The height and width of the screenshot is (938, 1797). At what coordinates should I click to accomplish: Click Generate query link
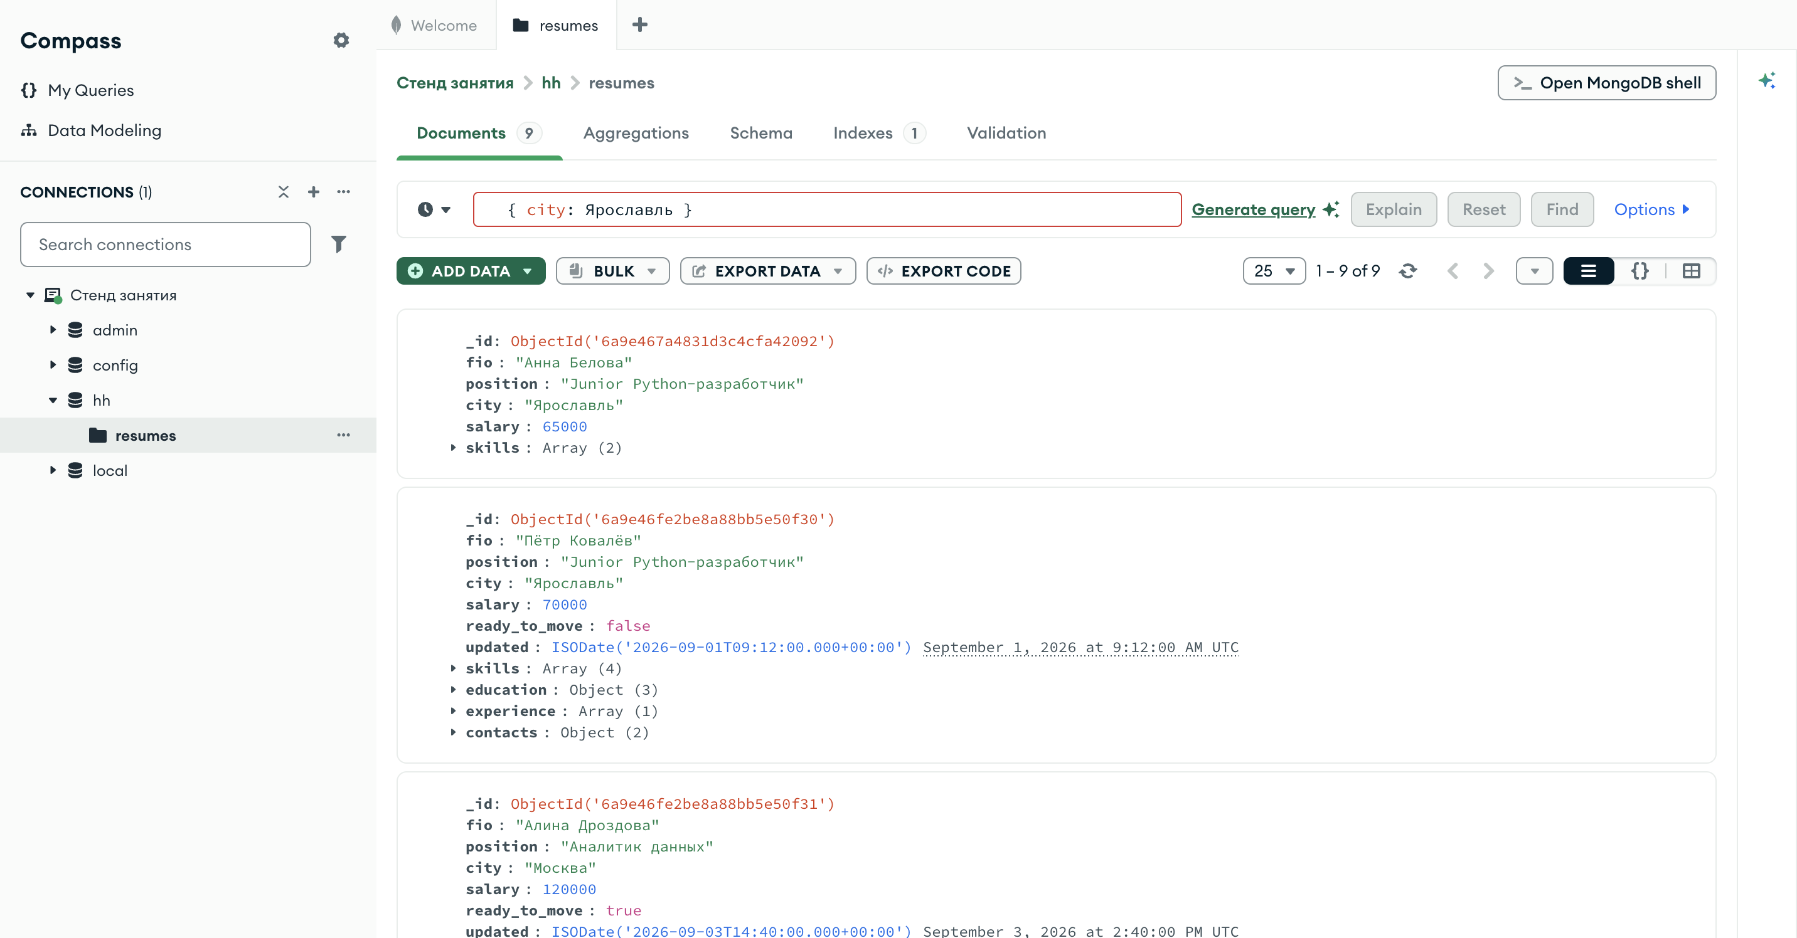click(x=1253, y=209)
